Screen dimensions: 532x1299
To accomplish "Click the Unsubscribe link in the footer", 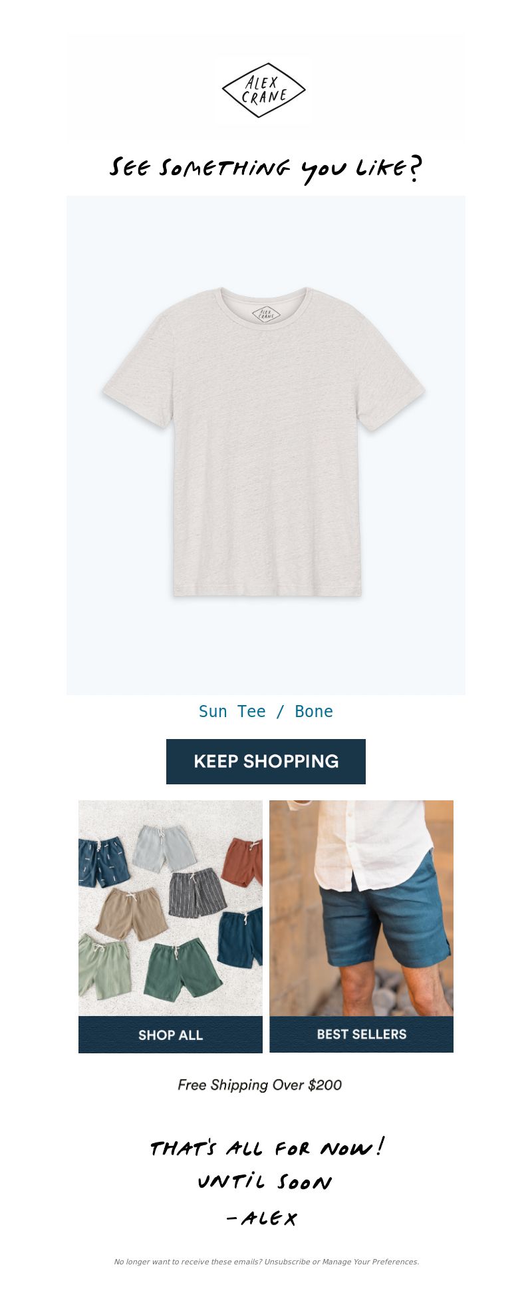I will pyautogui.click(x=287, y=1262).
